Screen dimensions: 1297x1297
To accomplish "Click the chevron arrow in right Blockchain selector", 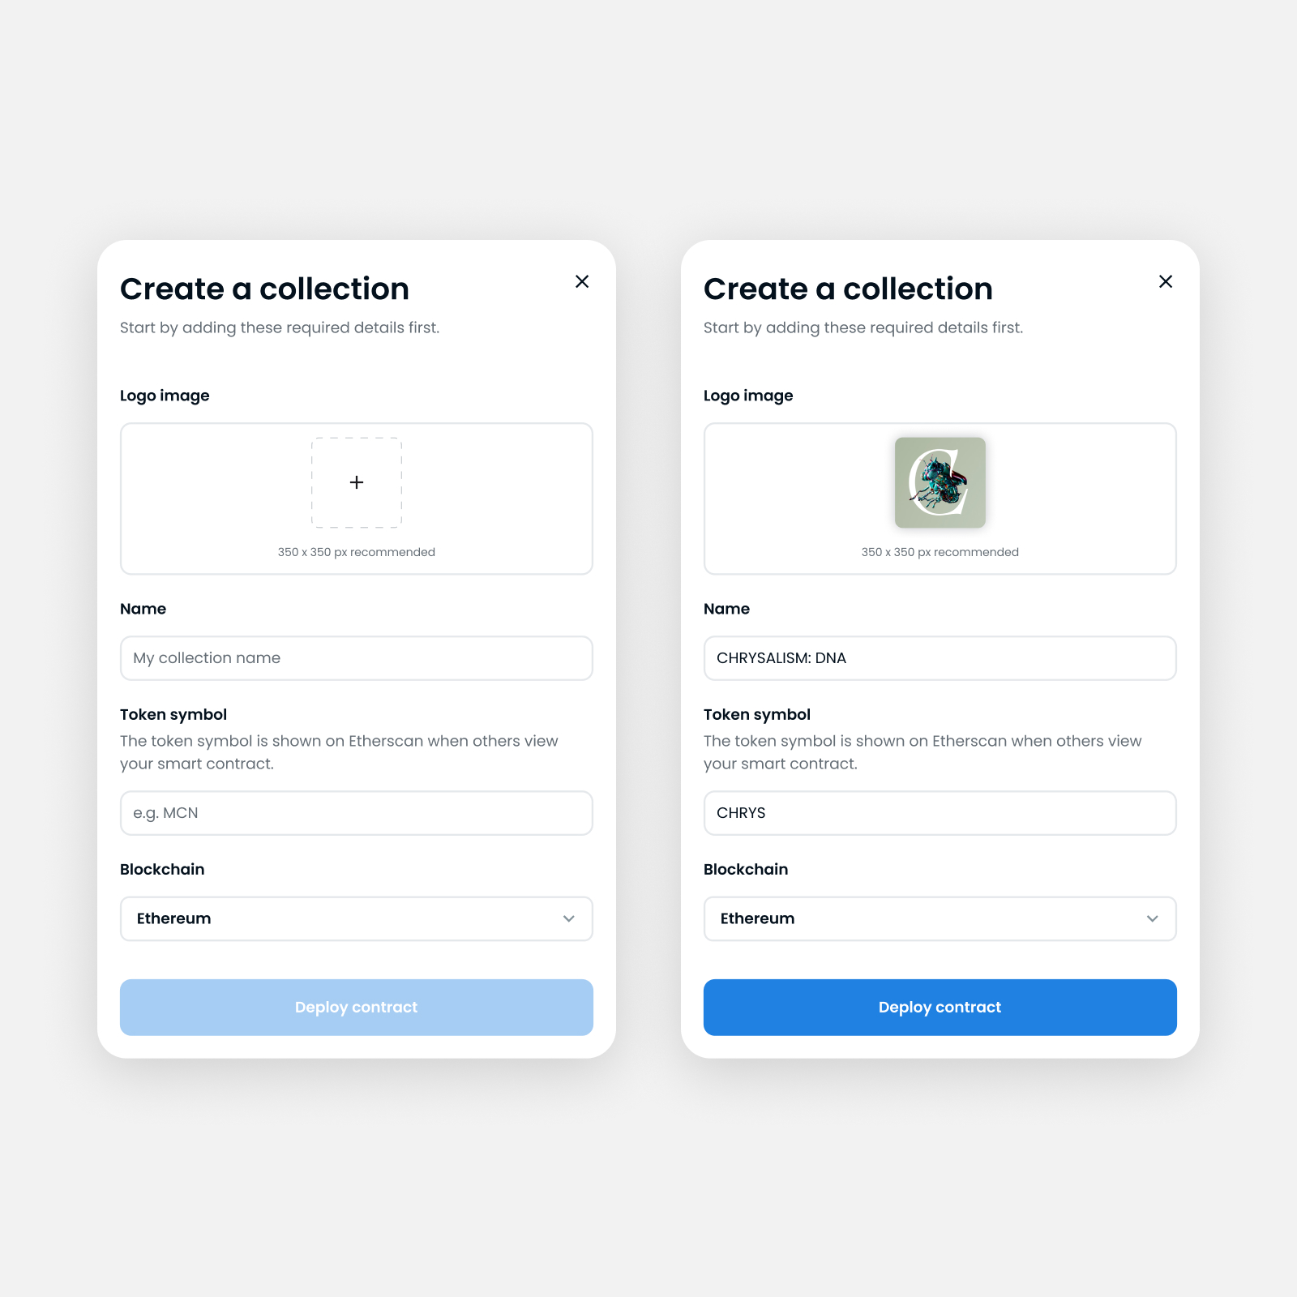I will pos(1153,918).
